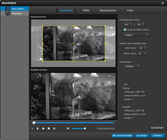Click the playback time 00:00:06/00:05:07
Image resolution: width=167 pixels, height=140 pixels.
click(106, 129)
